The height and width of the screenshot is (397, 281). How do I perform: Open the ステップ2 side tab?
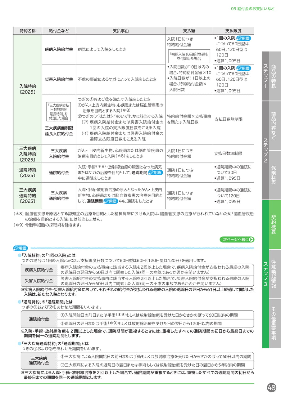coord(265,150)
